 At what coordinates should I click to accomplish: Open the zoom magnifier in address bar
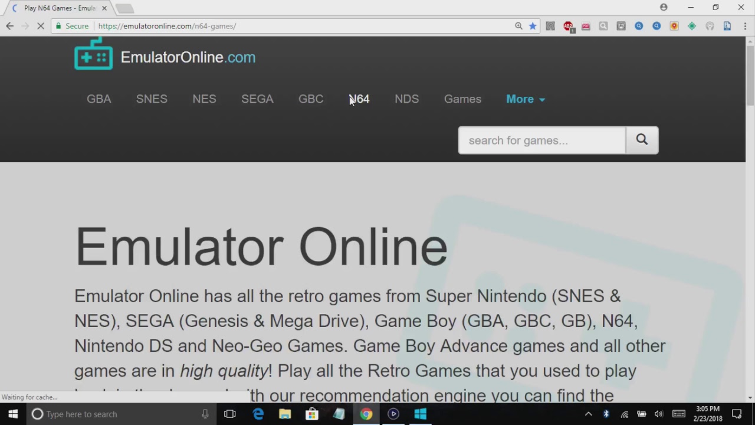[518, 26]
